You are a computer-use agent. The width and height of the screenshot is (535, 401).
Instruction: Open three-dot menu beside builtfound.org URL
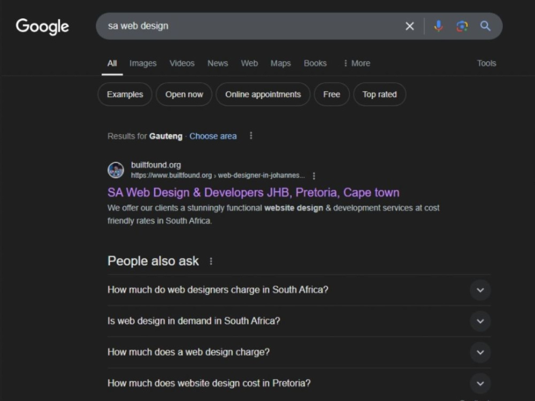[314, 175]
